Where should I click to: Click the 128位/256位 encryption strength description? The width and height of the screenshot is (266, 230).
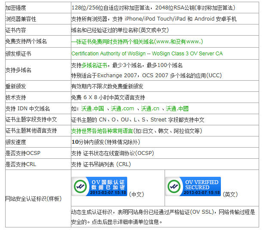(x=153, y=8)
